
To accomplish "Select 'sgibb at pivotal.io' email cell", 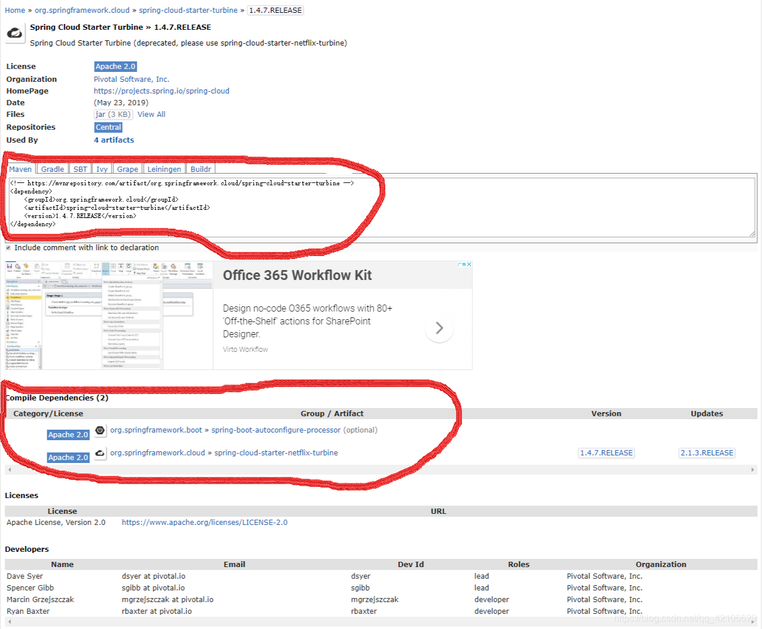I will point(153,587).
